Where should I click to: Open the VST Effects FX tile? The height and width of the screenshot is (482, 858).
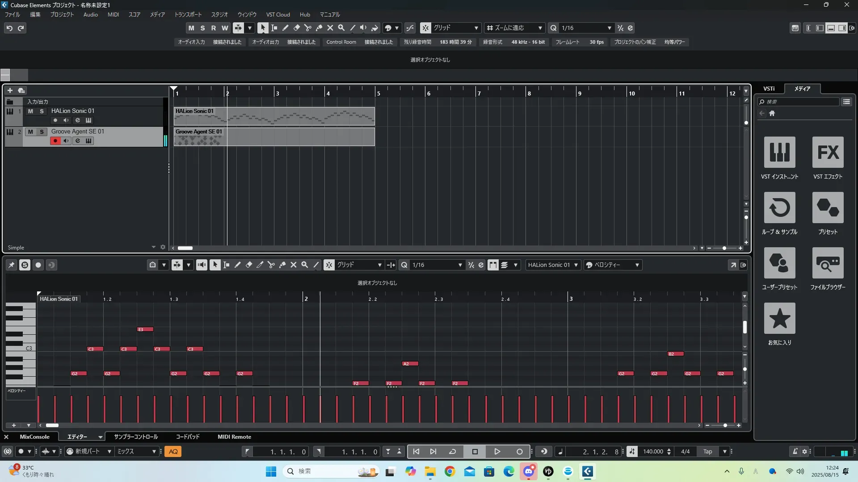tap(828, 152)
